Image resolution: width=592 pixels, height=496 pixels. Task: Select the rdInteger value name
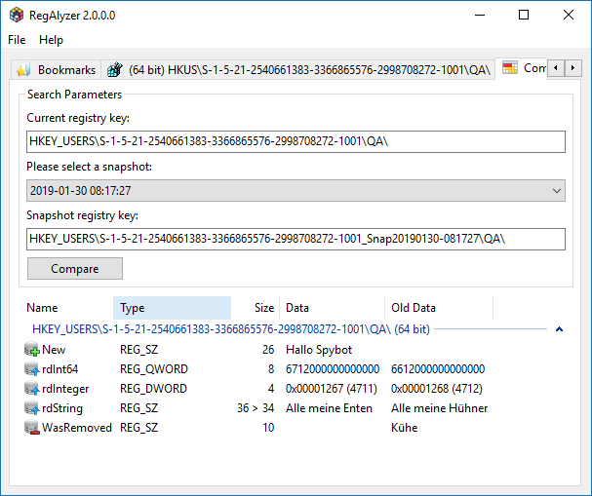click(x=65, y=389)
